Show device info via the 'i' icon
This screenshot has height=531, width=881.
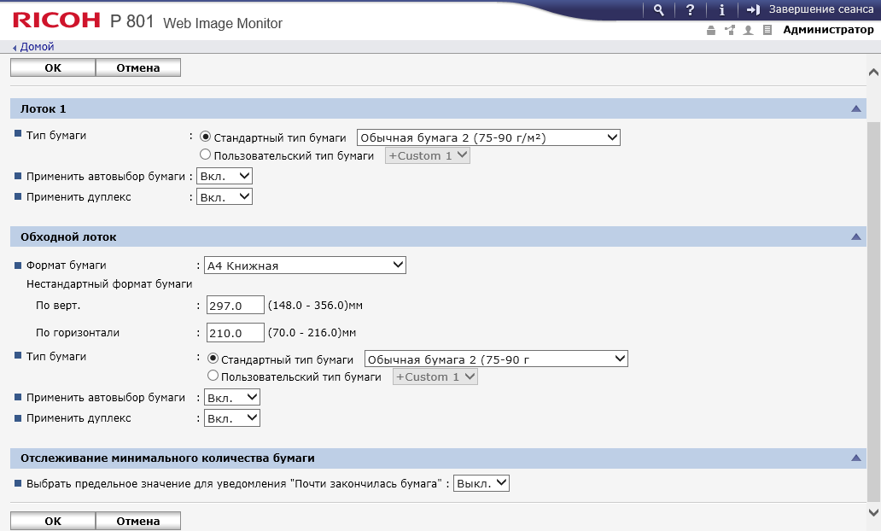coord(721,10)
